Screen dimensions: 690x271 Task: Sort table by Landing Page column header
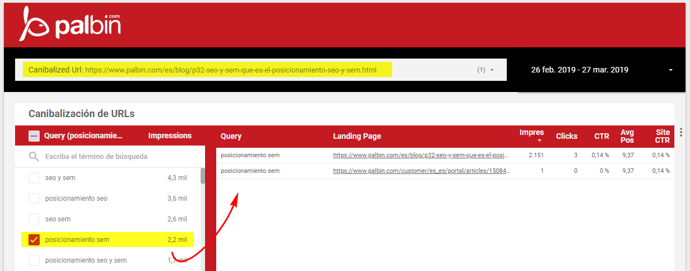click(357, 136)
